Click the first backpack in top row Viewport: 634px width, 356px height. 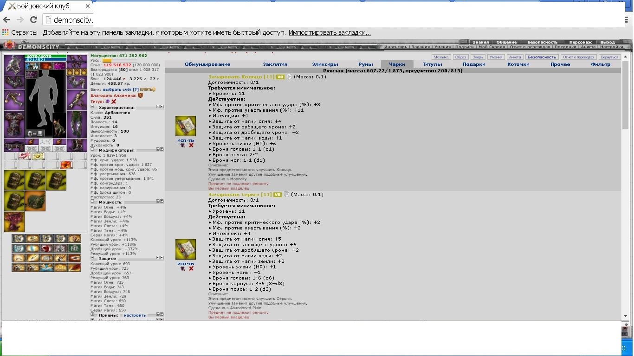14,180
